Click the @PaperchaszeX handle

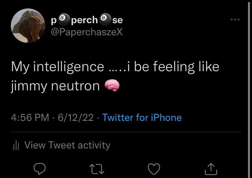point(87,32)
